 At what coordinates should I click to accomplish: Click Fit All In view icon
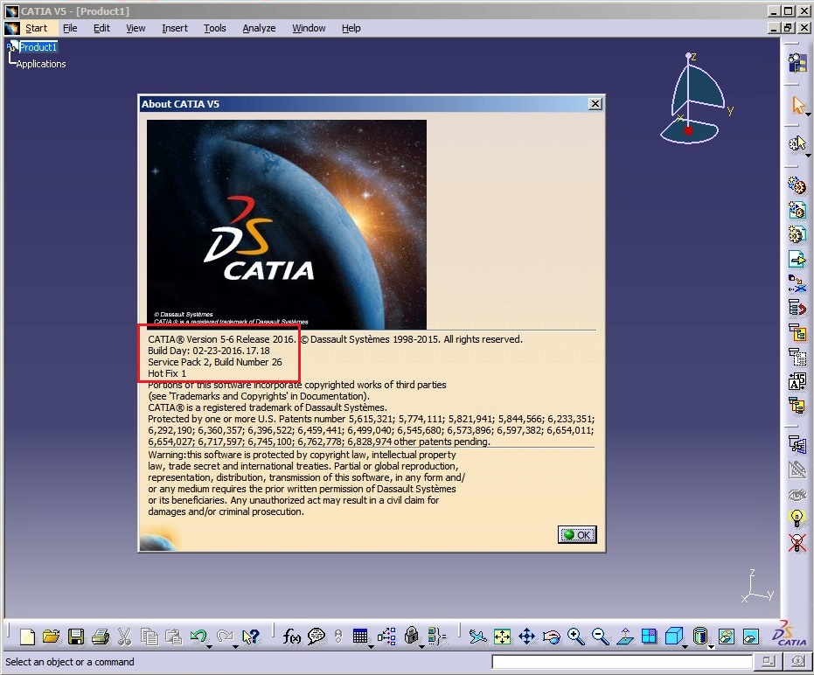pos(503,637)
